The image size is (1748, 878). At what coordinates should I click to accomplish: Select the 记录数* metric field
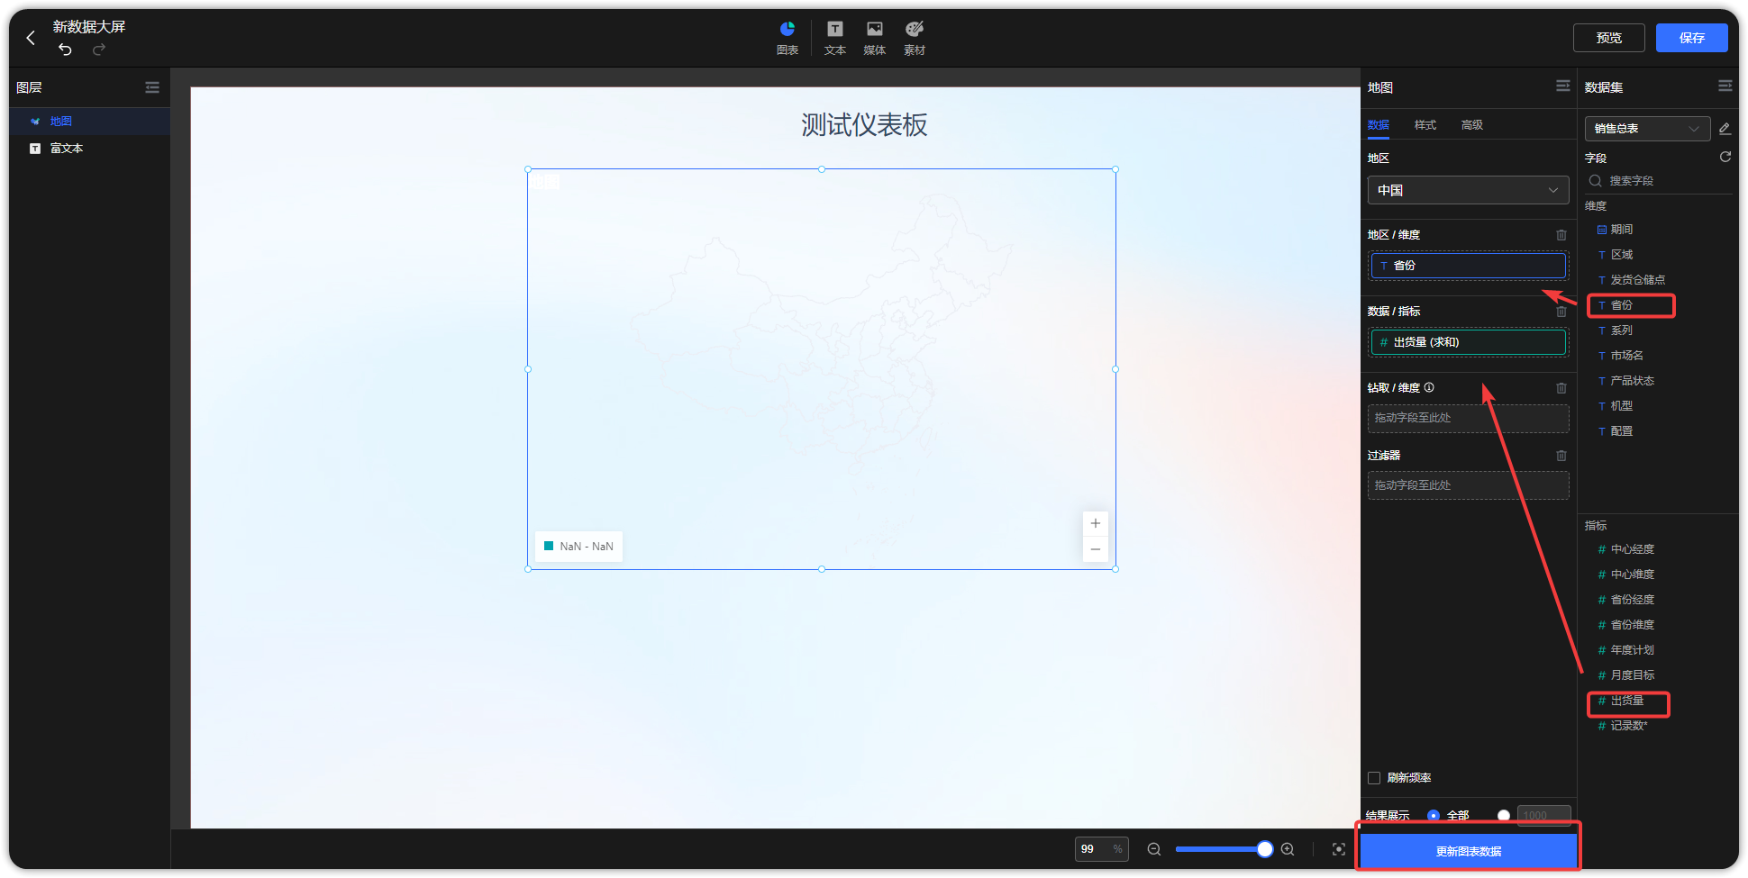click(x=1629, y=726)
